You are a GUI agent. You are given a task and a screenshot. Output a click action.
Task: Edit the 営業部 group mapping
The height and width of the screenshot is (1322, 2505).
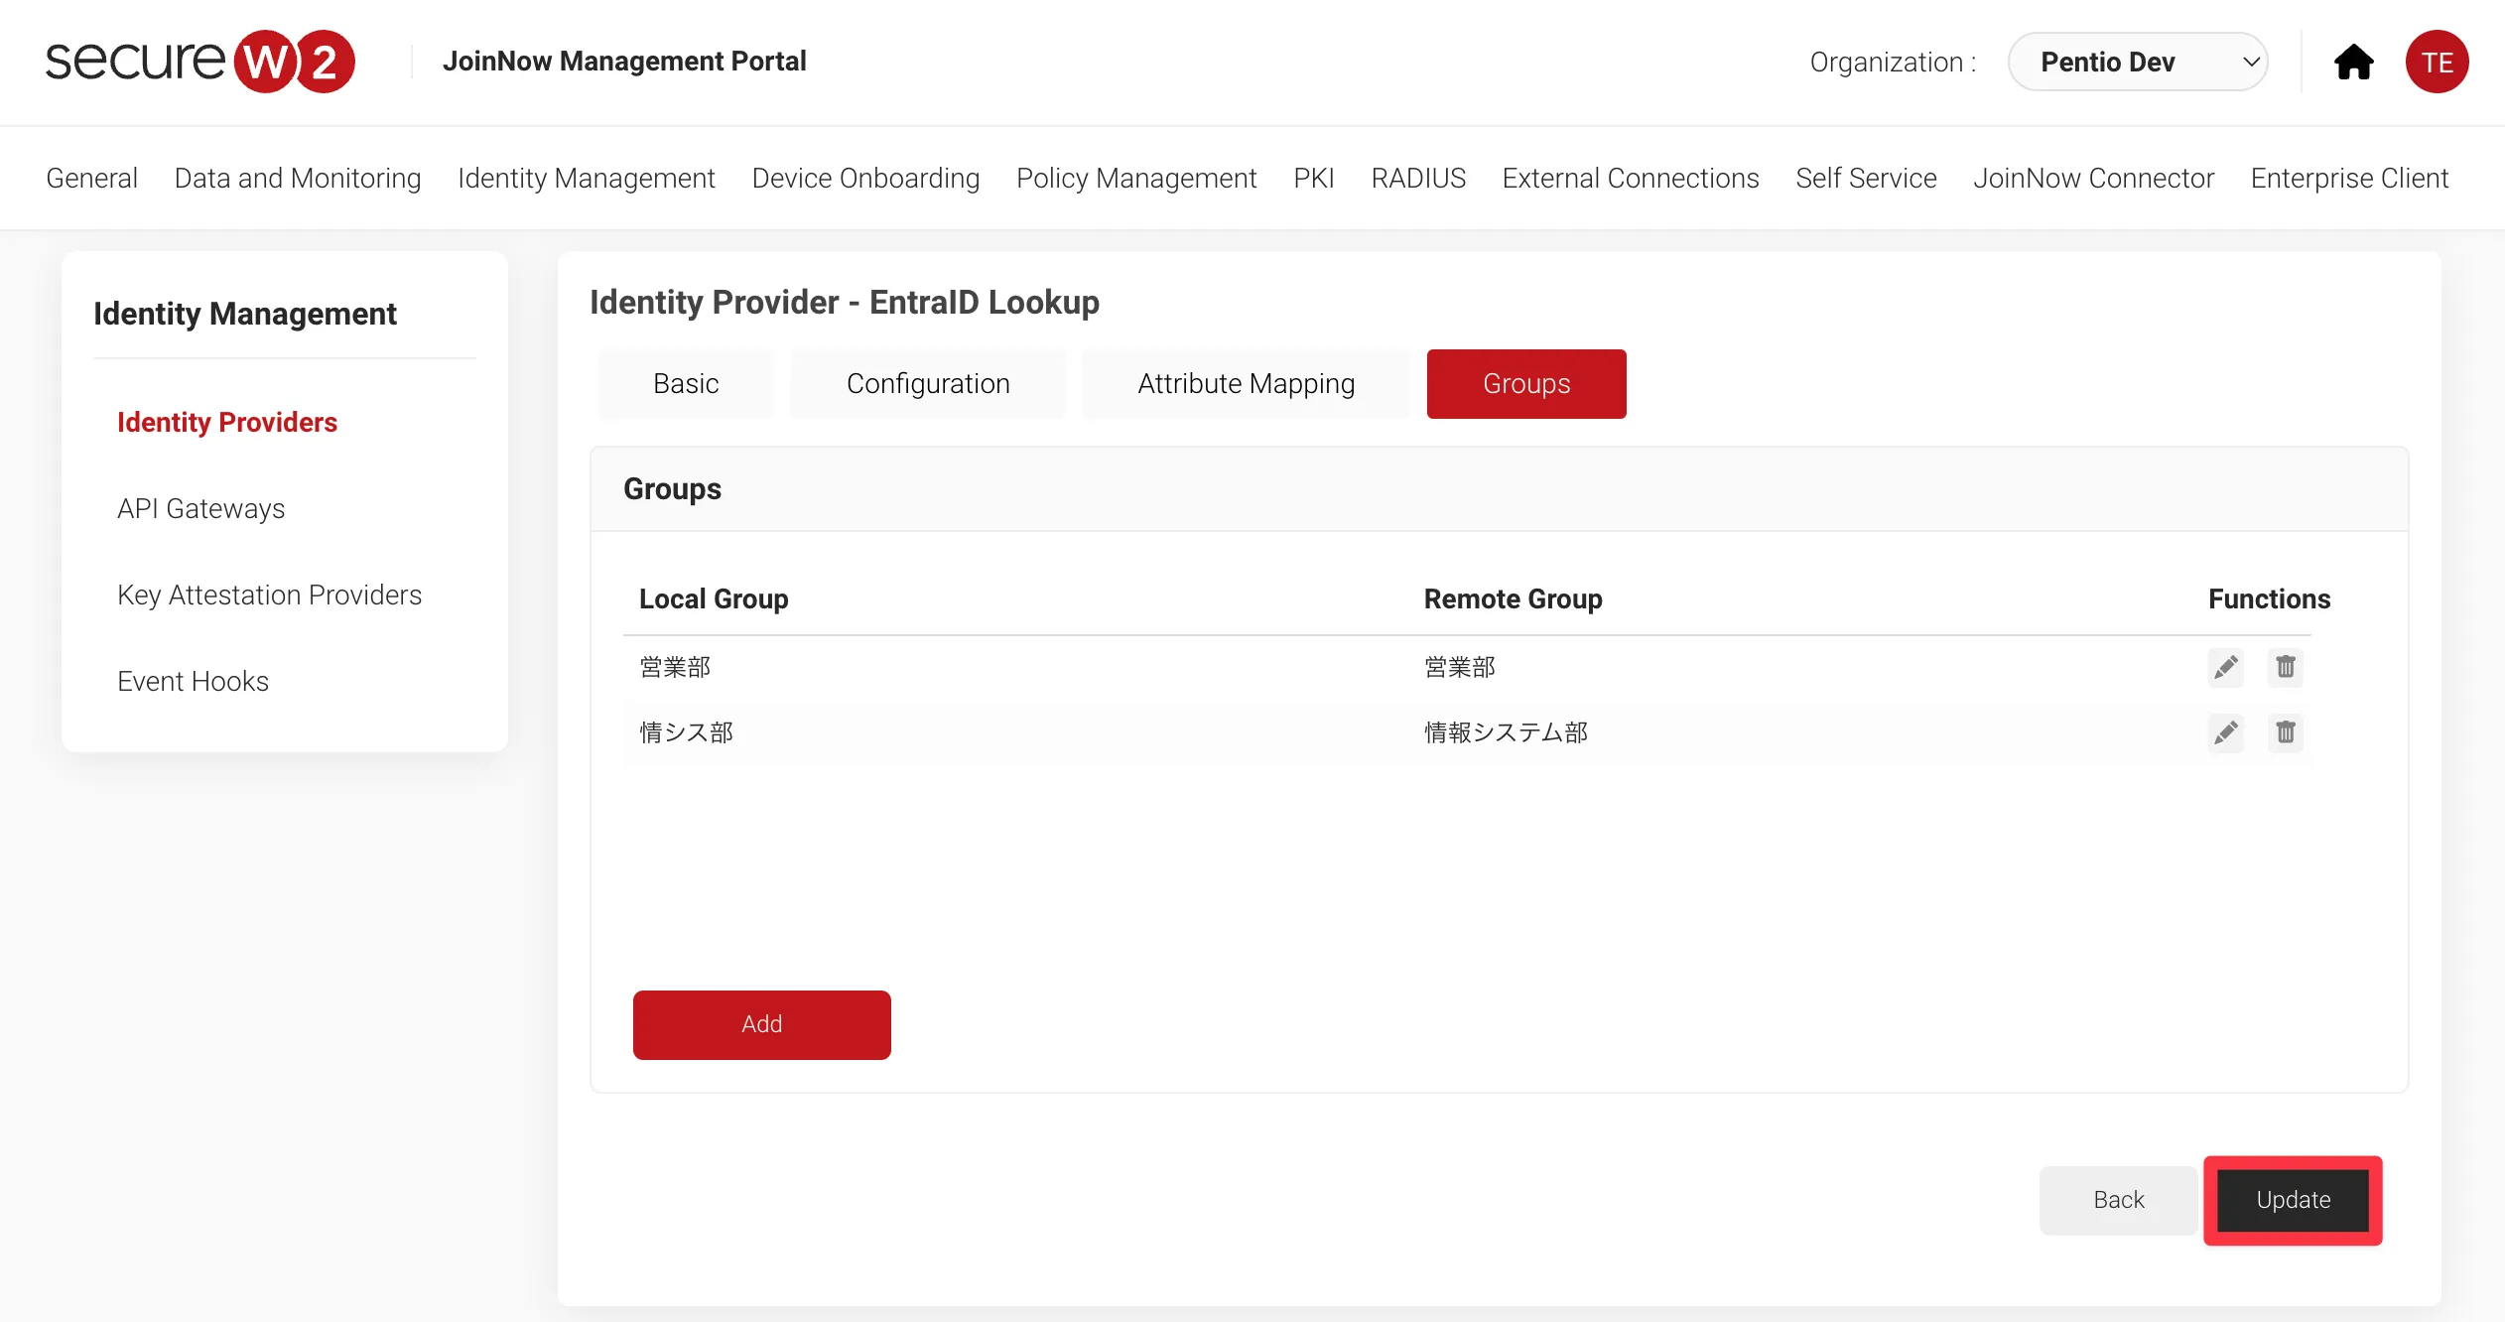point(2226,667)
